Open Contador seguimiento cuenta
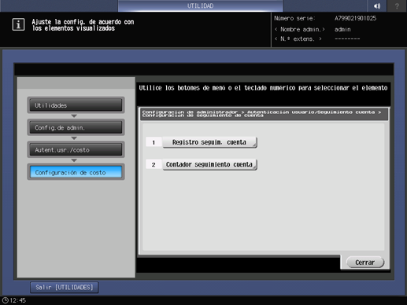The height and width of the screenshot is (305, 407). click(209, 164)
